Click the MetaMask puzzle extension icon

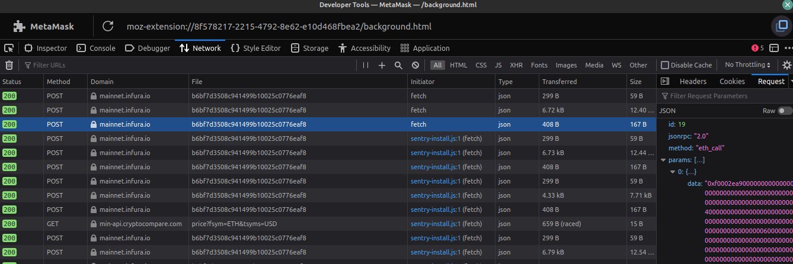(20, 26)
